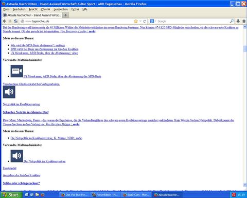Viewport: 247px width, 198px height.
Task: Open a new tab with the plus button
Action: click(x=65, y=15)
